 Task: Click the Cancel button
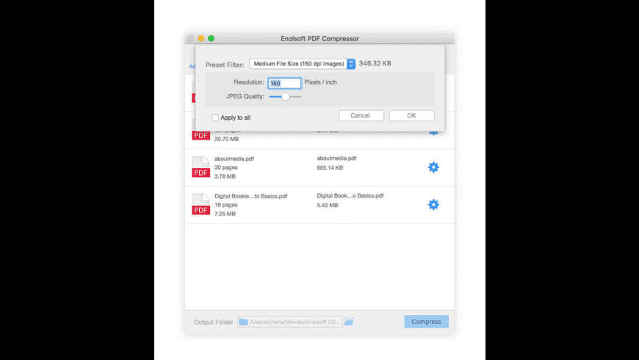pyautogui.click(x=361, y=115)
